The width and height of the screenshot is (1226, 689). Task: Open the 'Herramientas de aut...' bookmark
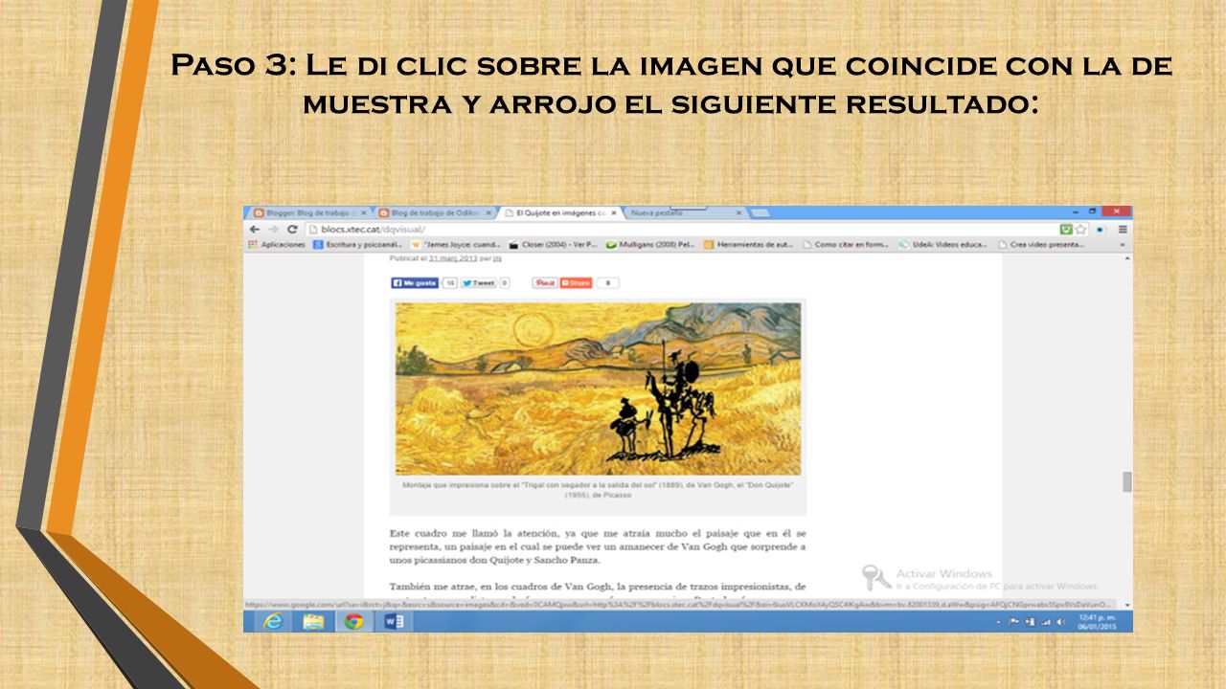coord(749,244)
